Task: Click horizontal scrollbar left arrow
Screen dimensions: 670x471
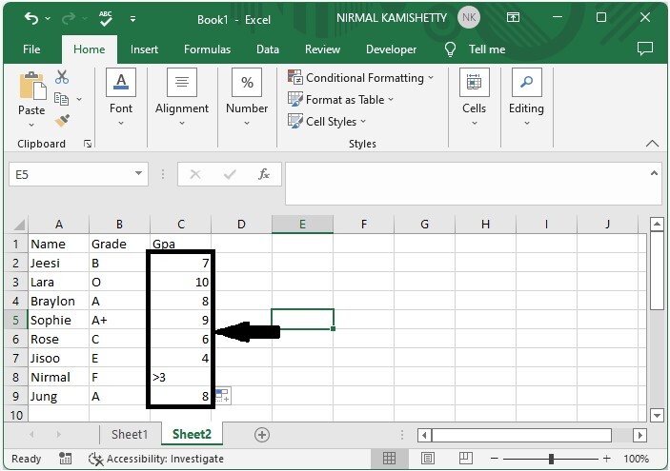Action: (x=424, y=435)
